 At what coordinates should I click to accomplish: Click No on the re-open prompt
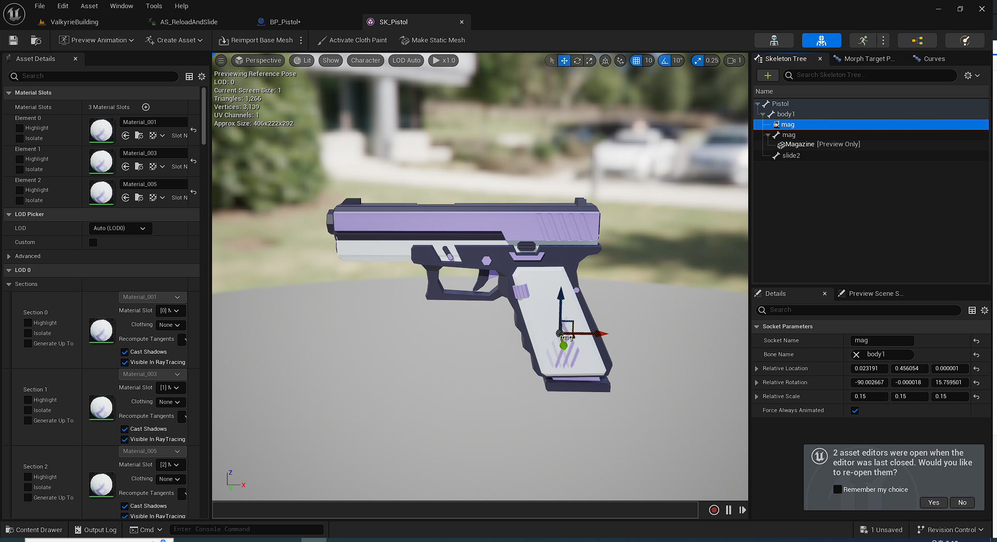tap(962, 503)
